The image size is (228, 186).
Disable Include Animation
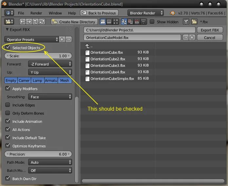click(8, 121)
